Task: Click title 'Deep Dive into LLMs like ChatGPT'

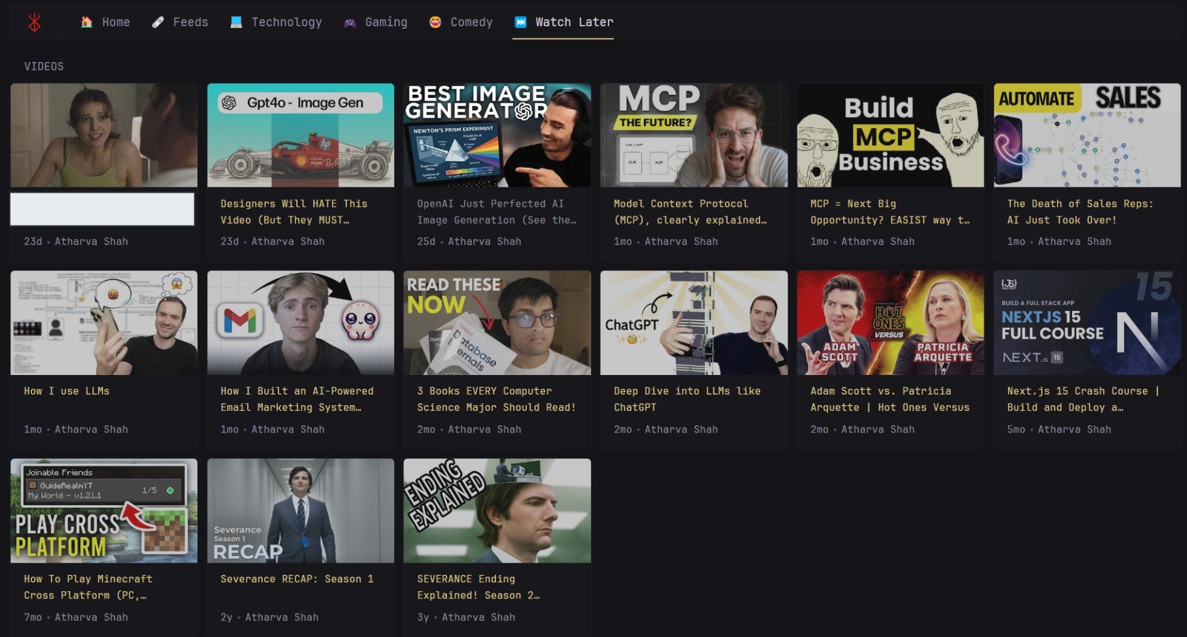Action: pyautogui.click(x=687, y=399)
